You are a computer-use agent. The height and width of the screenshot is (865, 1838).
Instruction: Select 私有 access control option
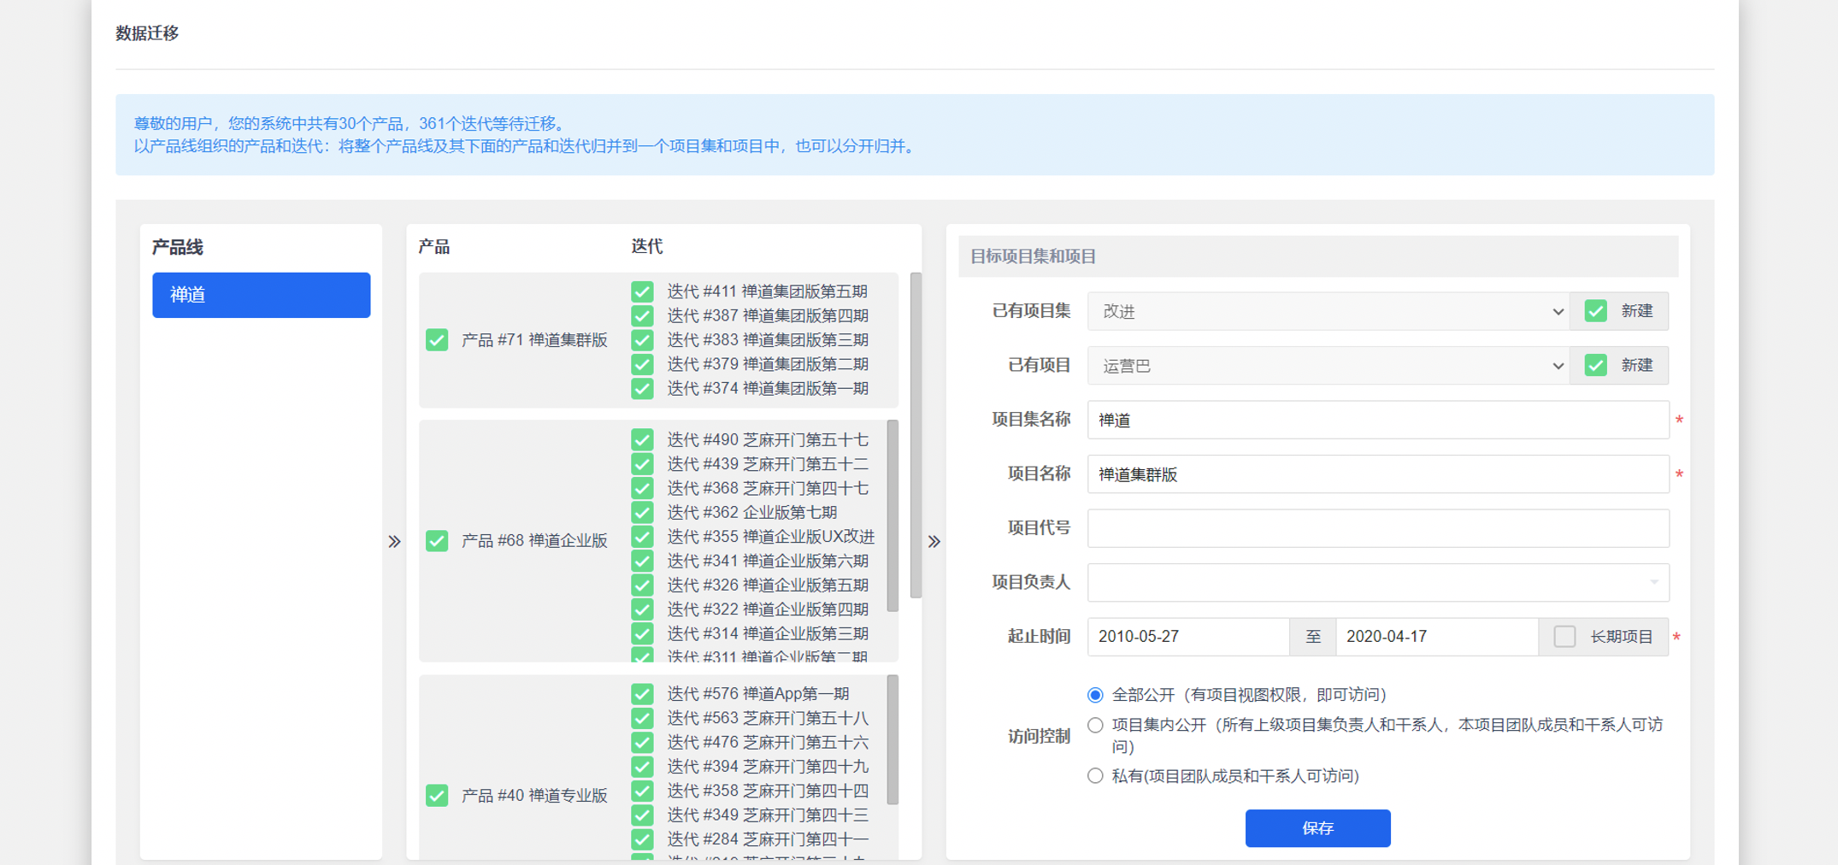[1095, 776]
